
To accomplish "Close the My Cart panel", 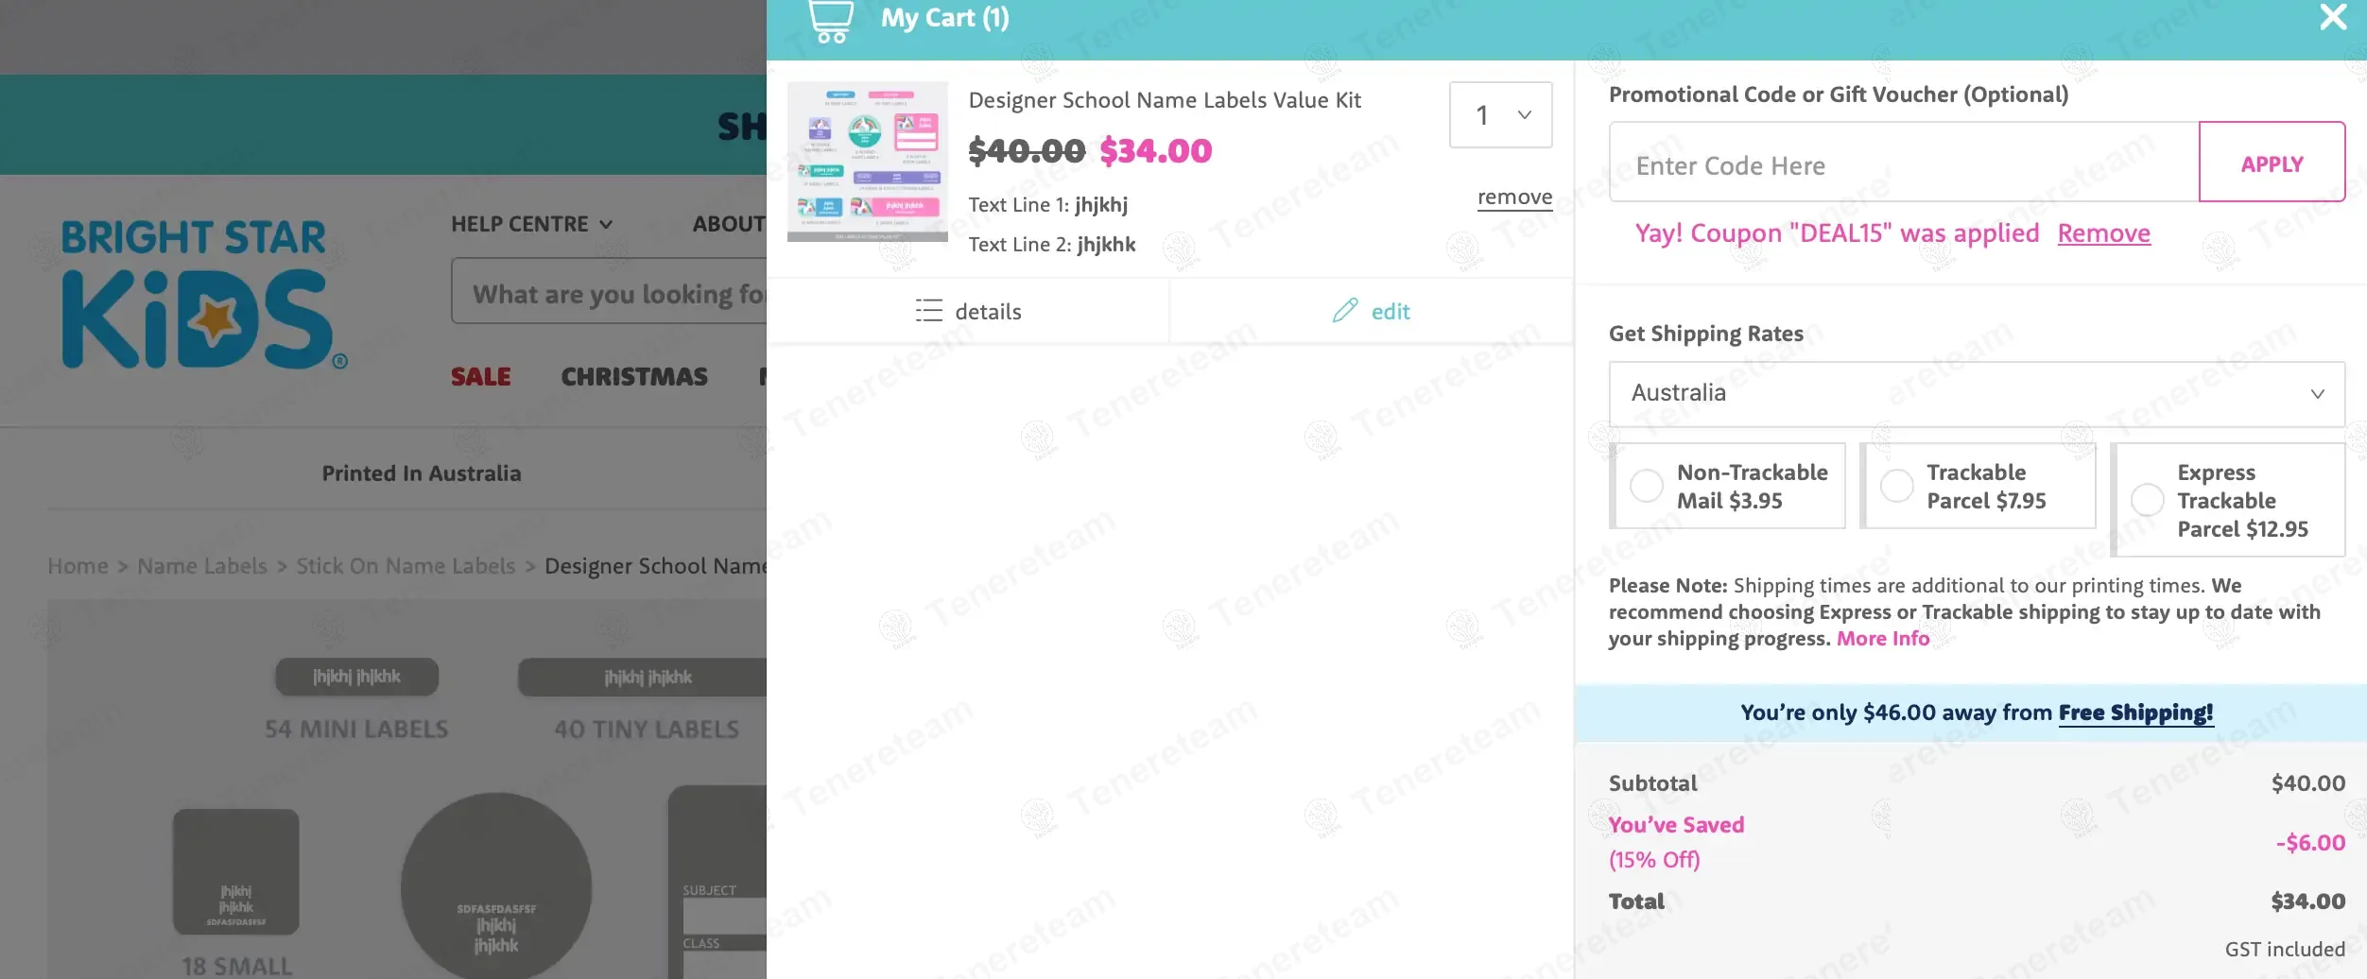I will coord(2333,17).
